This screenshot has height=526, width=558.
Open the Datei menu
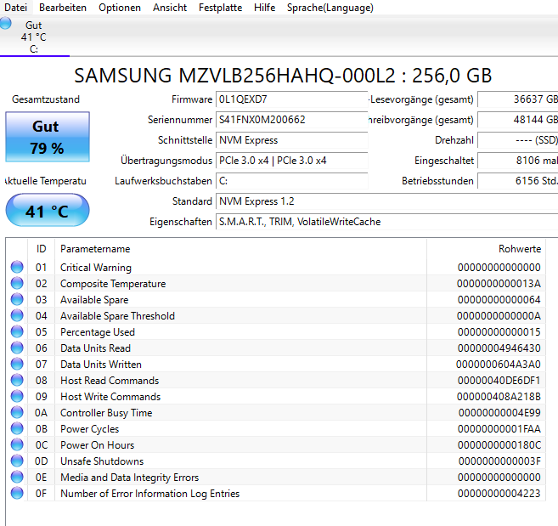tap(15, 8)
